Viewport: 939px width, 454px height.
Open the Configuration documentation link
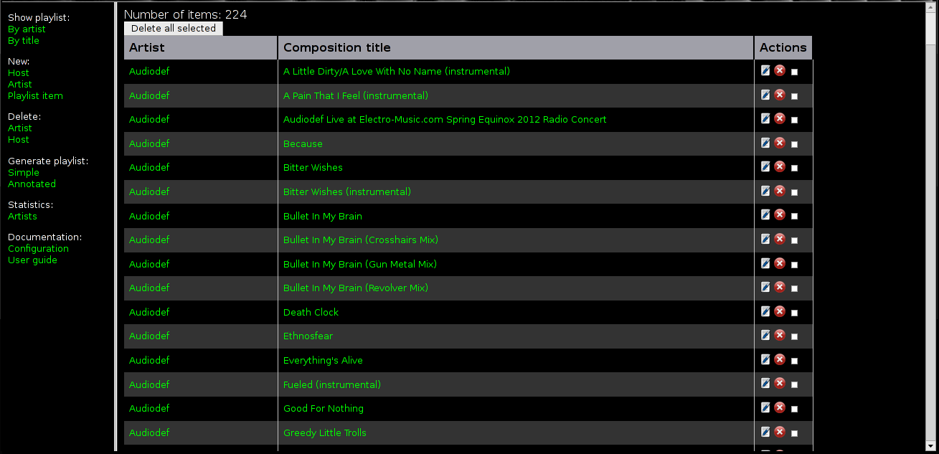38,248
